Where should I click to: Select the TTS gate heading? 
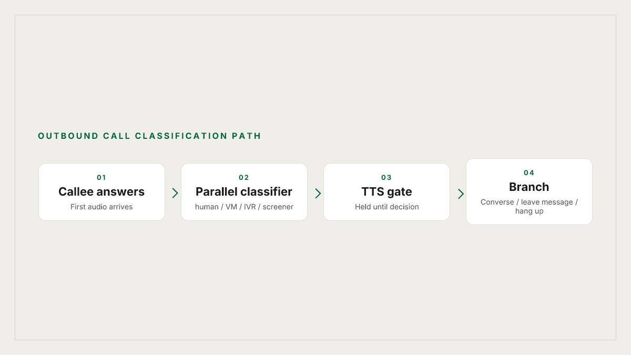click(x=386, y=191)
